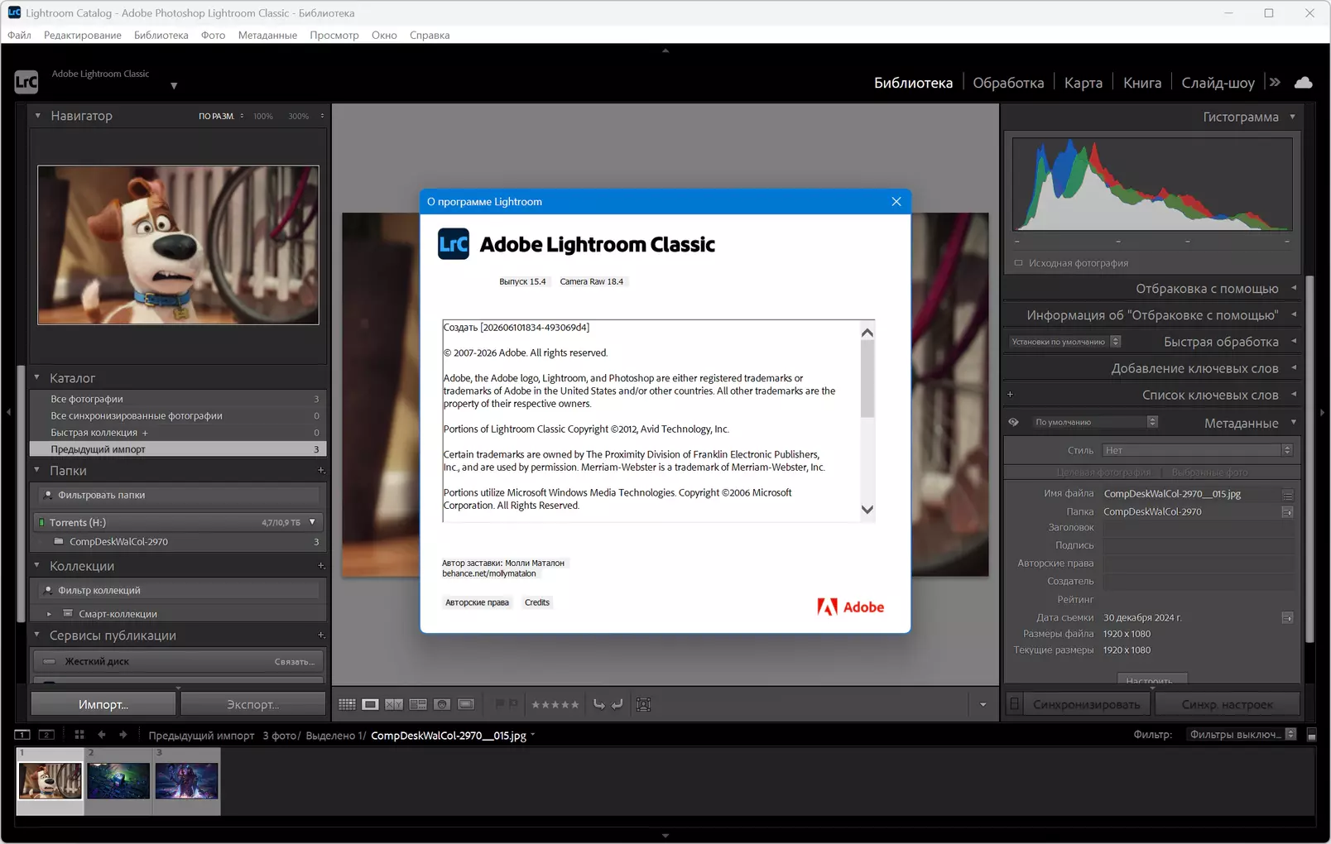The width and height of the screenshot is (1331, 844).
Task: Add publish service with plus icon
Action: click(x=321, y=635)
